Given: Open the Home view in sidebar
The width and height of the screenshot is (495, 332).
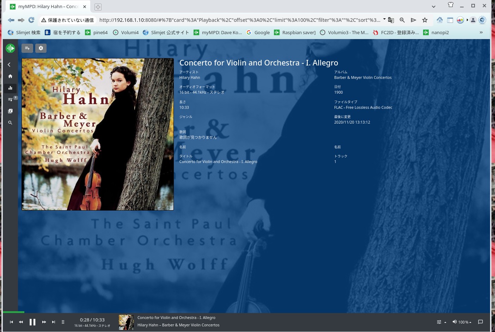Looking at the screenshot, I should pos(10,76).
